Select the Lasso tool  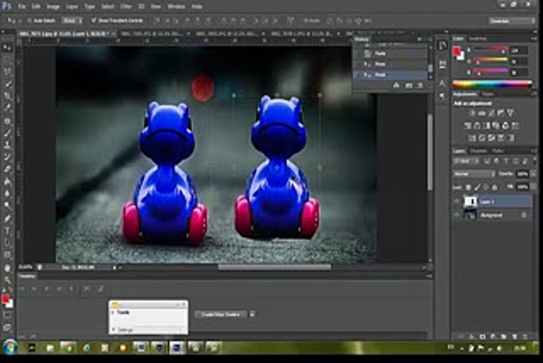[x=7, y=72]
